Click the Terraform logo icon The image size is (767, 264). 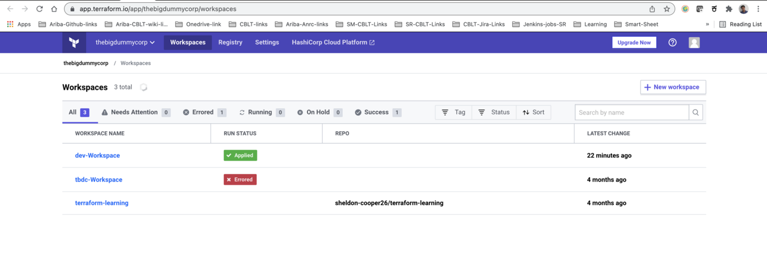pos(74,42)
